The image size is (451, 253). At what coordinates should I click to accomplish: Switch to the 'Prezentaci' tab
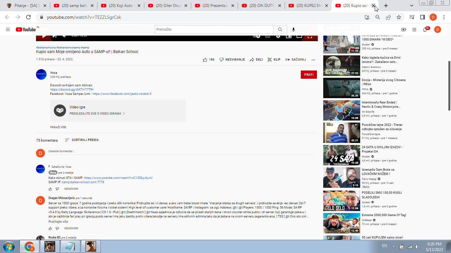coord(215,6)
